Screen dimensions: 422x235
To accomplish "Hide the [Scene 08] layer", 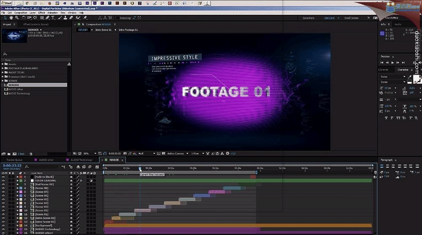I will [x=3, y=188].
